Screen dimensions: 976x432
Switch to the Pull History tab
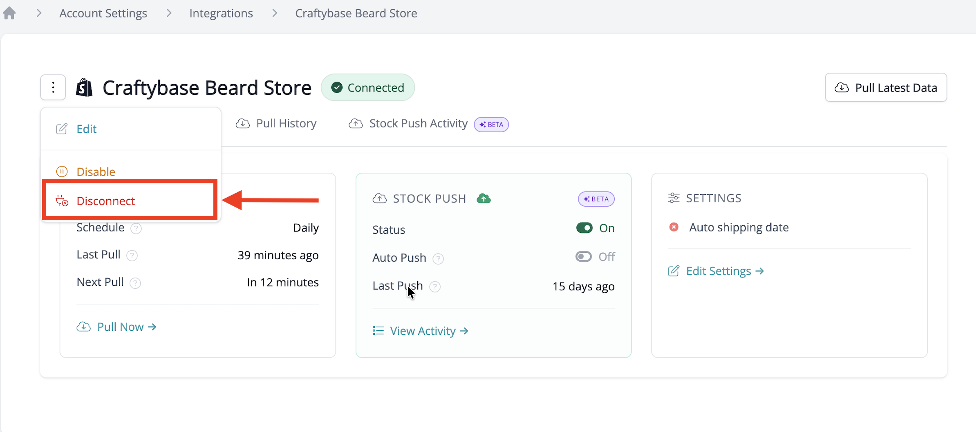click(276, 123)
